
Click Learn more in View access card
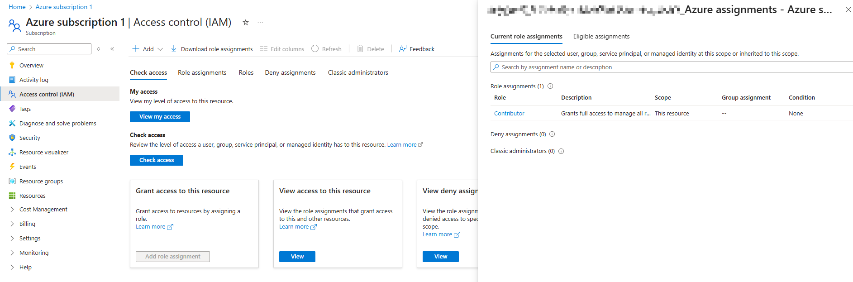click(298, 227)
